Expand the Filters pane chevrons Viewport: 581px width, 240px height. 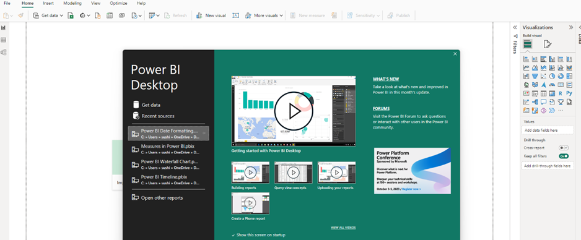pyautogui.click(x=515, y=27)
